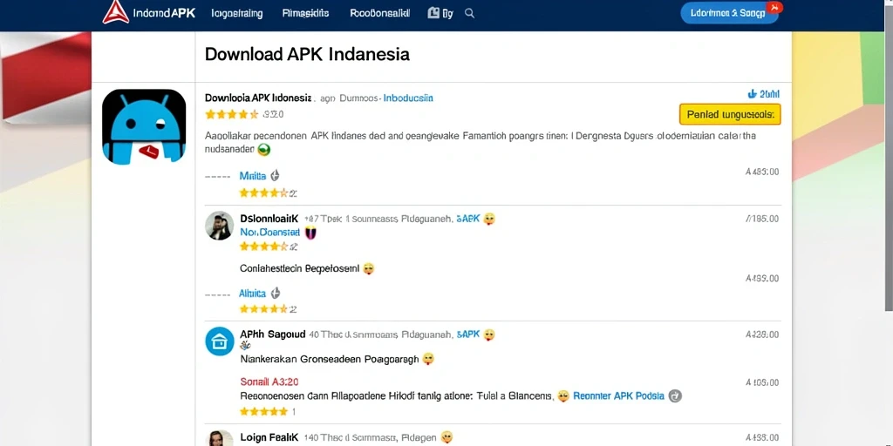Click the Downloia APK Idonesia app title
The image size is (893, 446).
point(258,98)
